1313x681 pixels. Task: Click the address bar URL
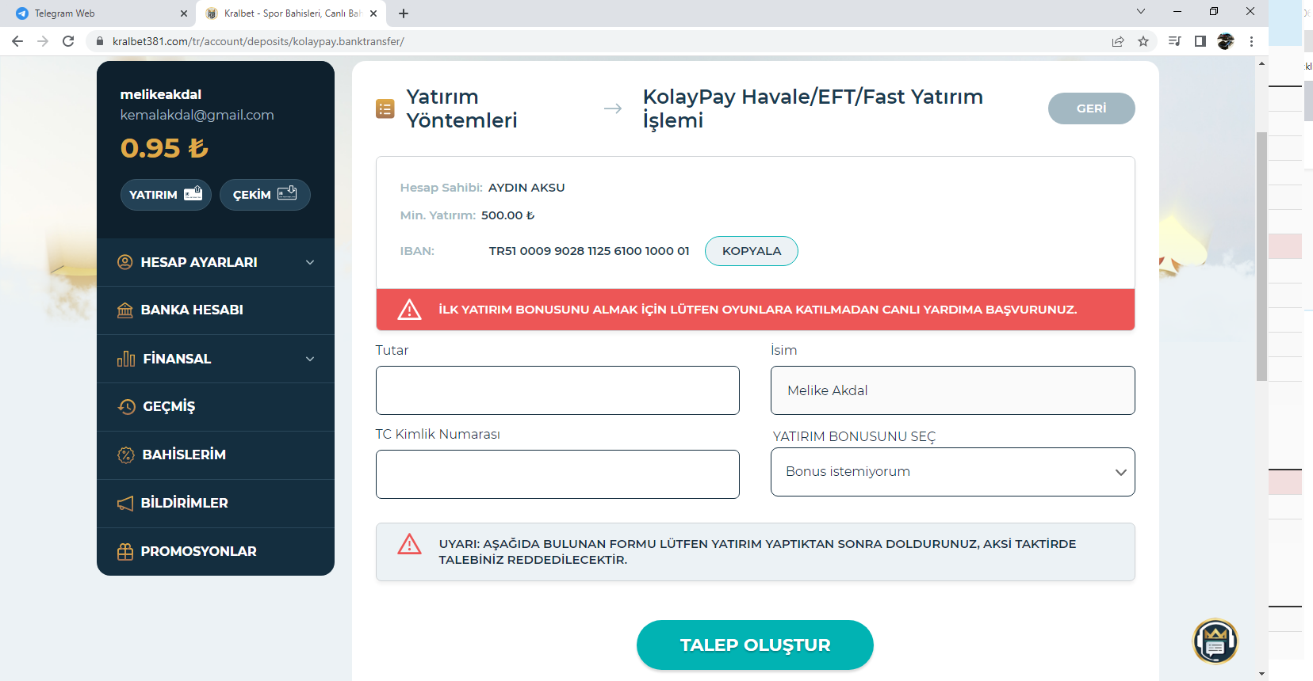pyautogui.click(x=258, y=41)
